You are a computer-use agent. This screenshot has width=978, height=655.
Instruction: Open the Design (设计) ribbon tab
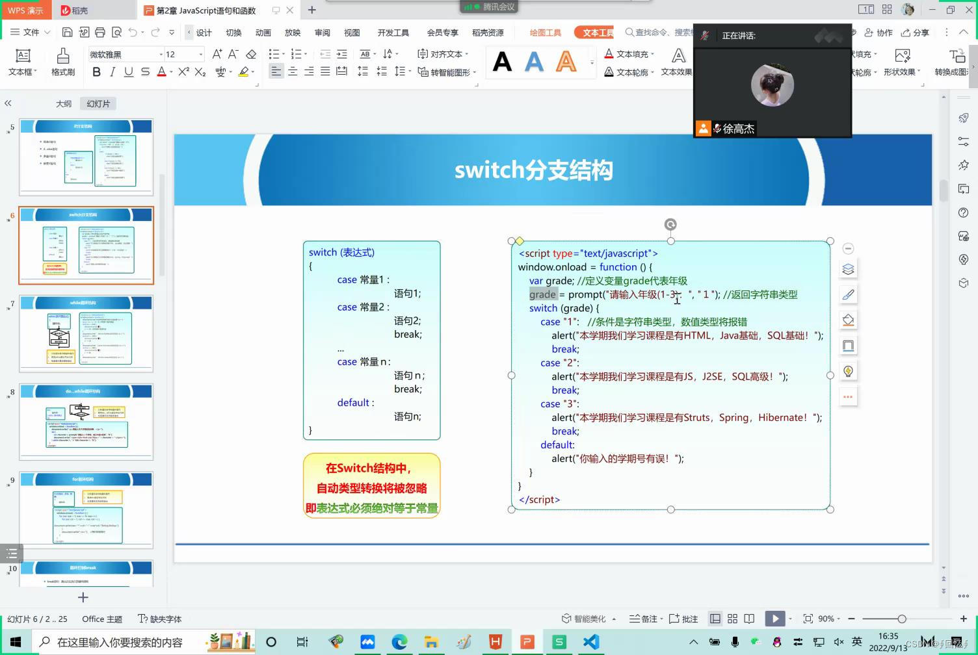(x=204, y=32)
